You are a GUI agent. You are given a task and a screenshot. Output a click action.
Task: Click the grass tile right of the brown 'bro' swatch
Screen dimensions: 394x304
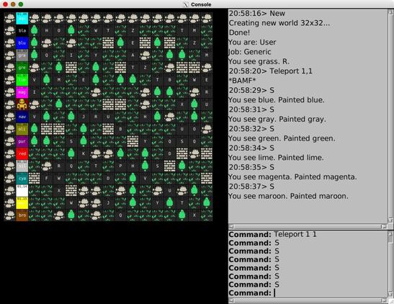point(35,215)
